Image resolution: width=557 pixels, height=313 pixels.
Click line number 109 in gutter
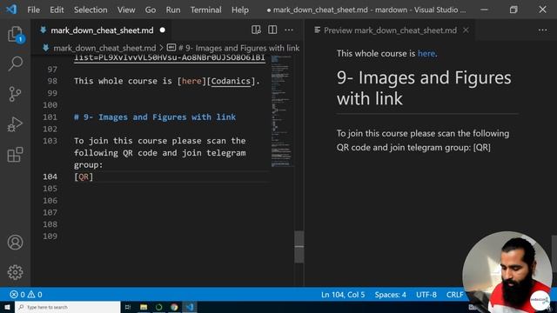[50, 236]
